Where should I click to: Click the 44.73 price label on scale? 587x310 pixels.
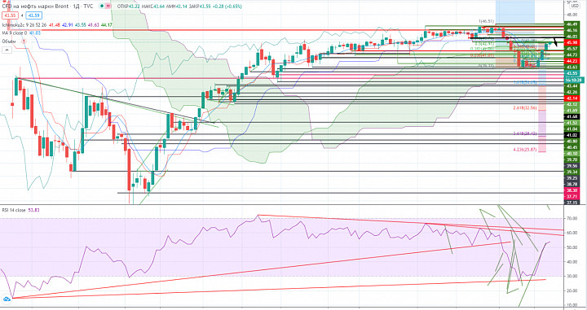572,55
